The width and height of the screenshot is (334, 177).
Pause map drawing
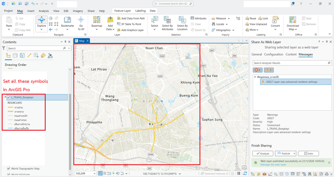pyautogui.click(x=239, y=174)
